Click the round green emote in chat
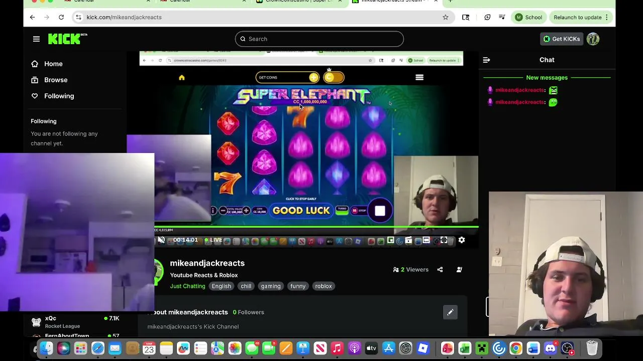Screen dimensions: 643x361 (x=553, y=102)
